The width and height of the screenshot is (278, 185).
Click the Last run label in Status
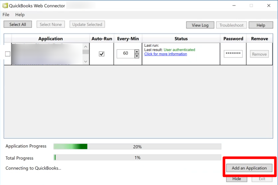(152, 45)
